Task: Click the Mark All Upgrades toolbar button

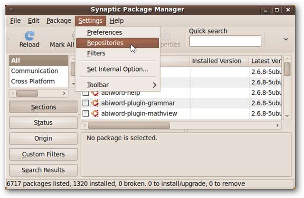Action: pyautogui.click(x=62, y=45)
